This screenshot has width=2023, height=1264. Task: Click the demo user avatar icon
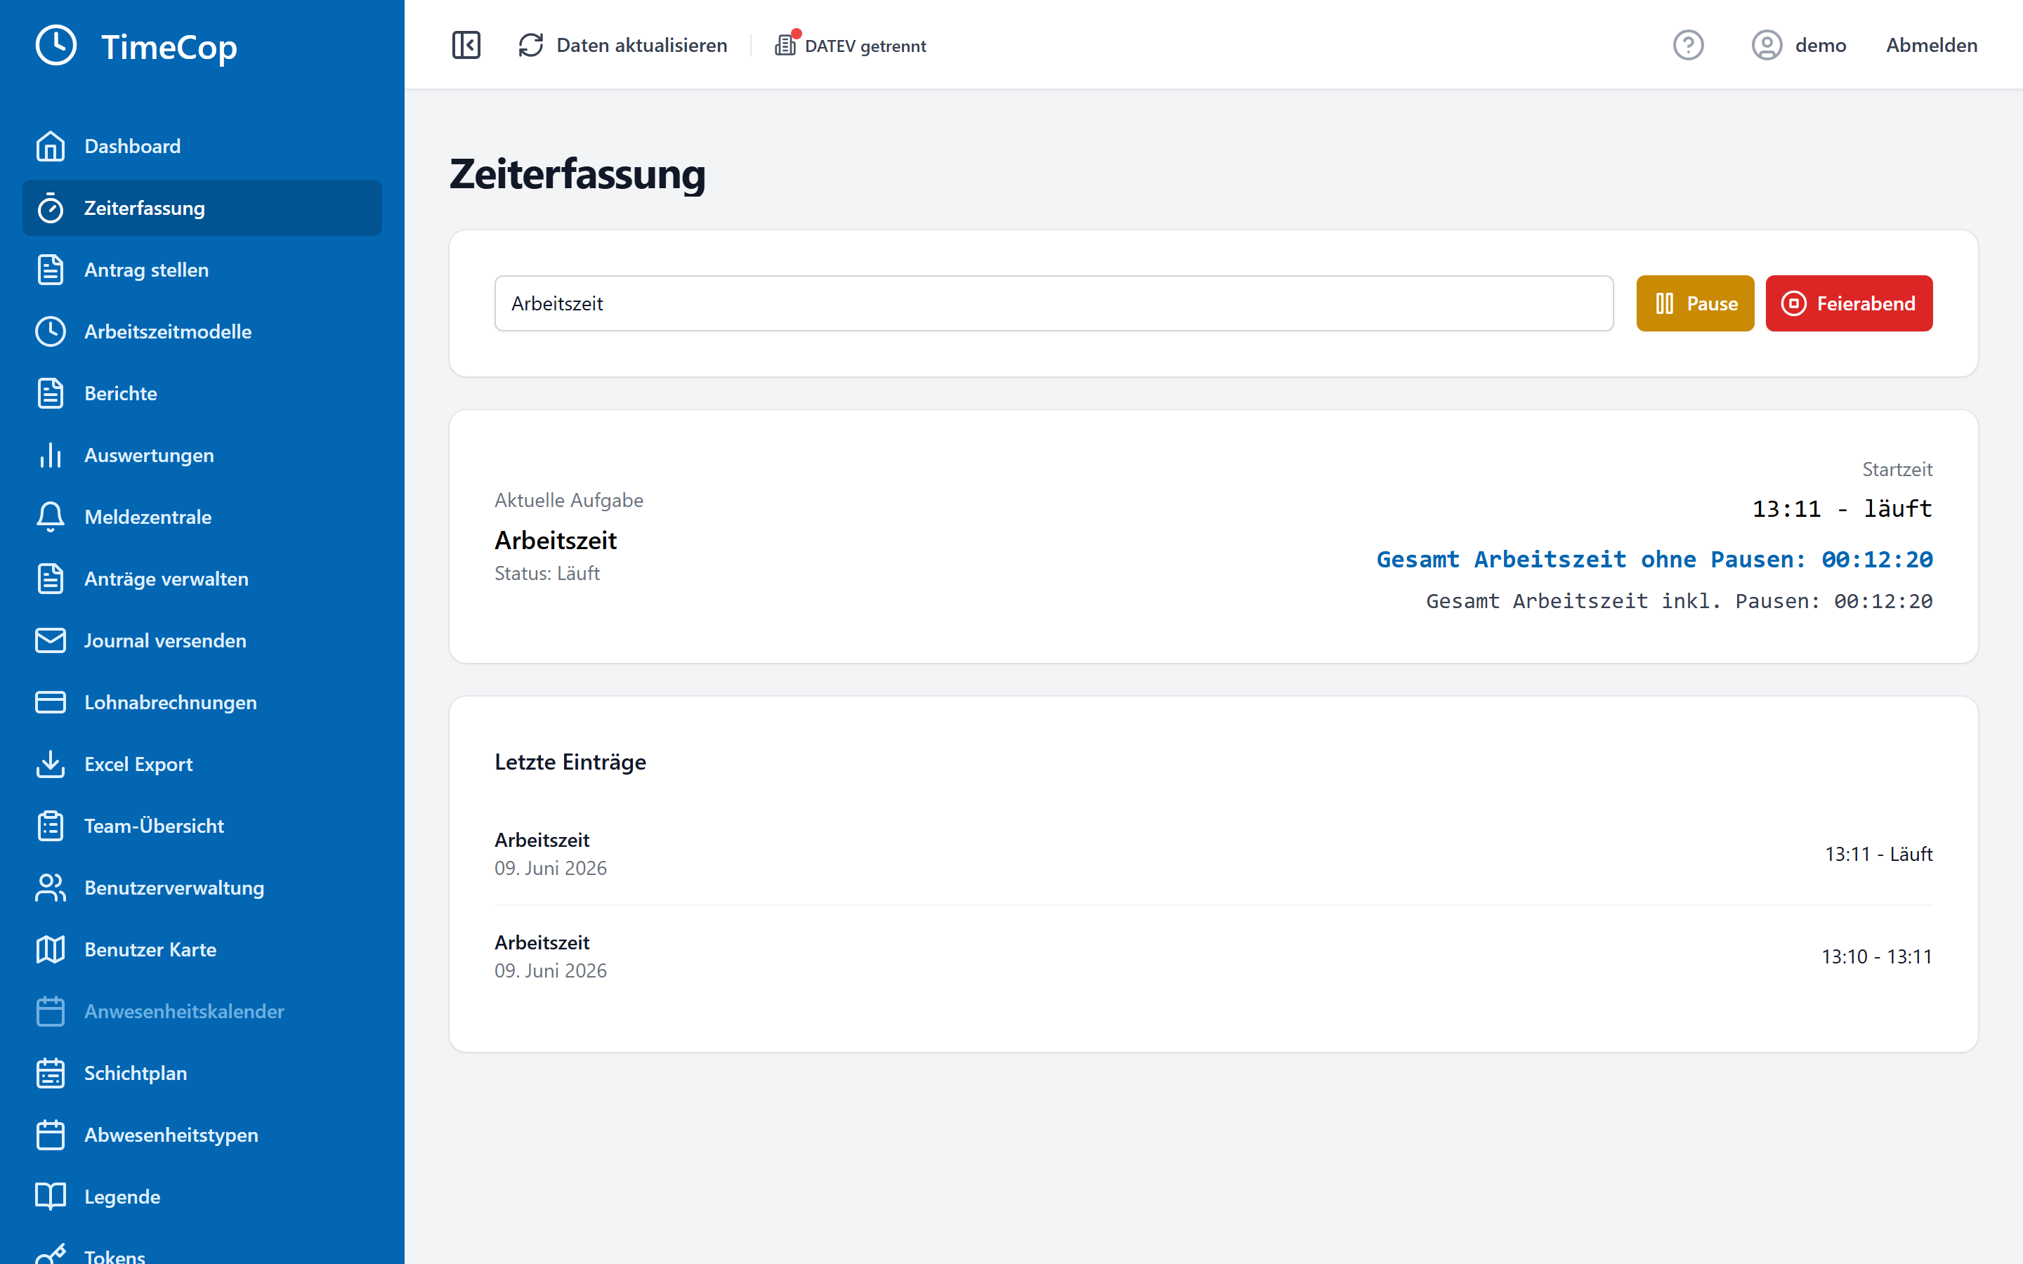point(1767,45)
